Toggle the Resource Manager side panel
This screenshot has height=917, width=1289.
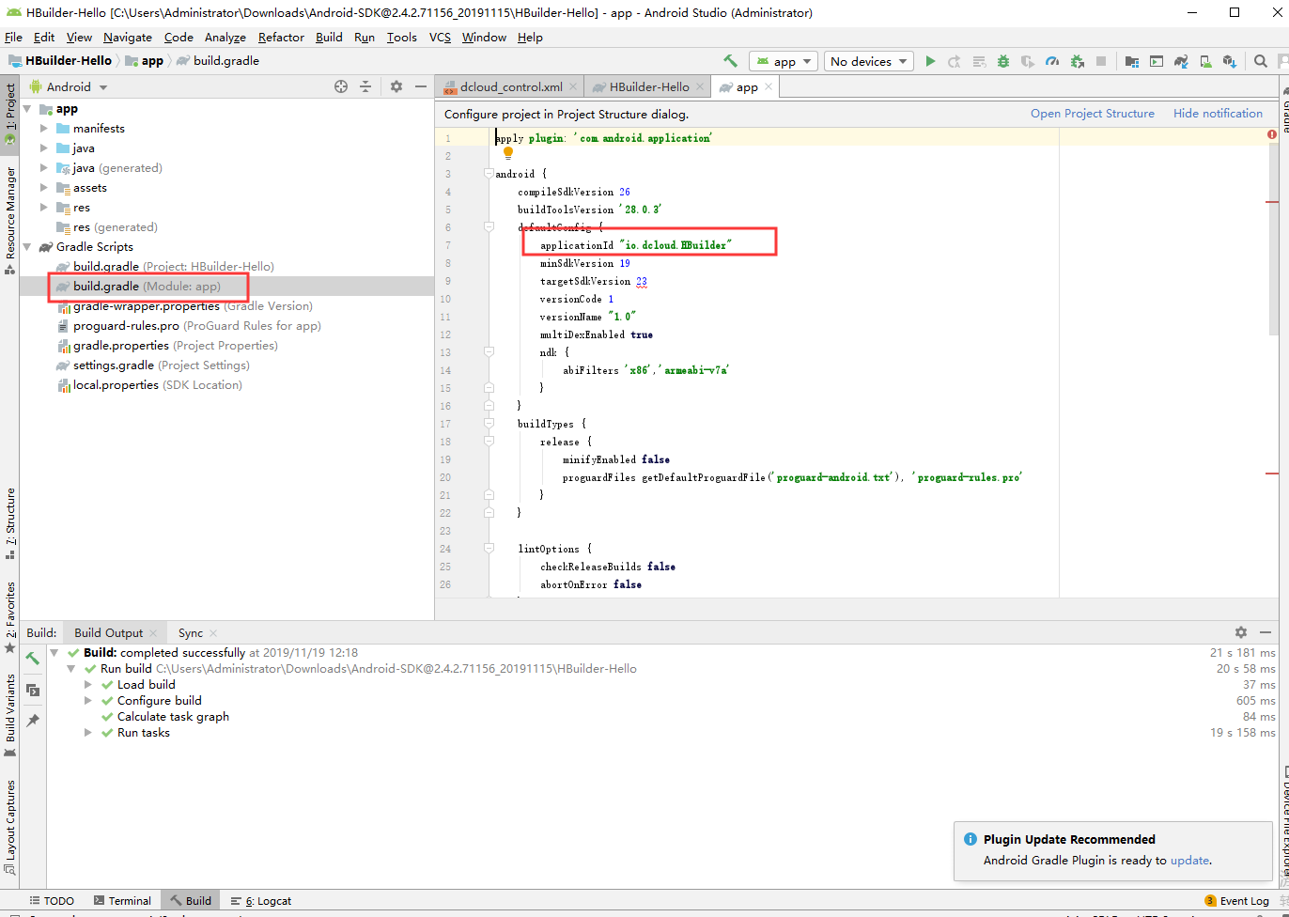pos(10,220)
